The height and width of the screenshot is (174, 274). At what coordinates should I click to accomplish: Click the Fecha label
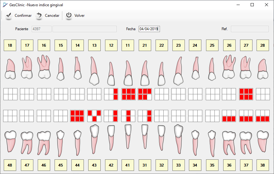click(131, 29)
